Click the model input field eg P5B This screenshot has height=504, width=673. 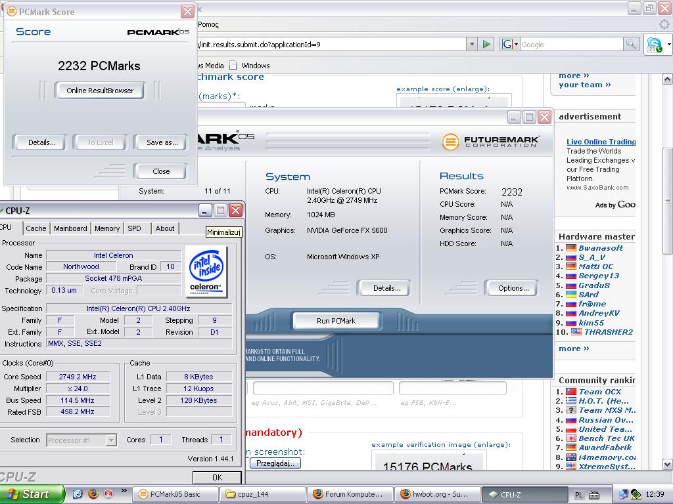point(452,388)
